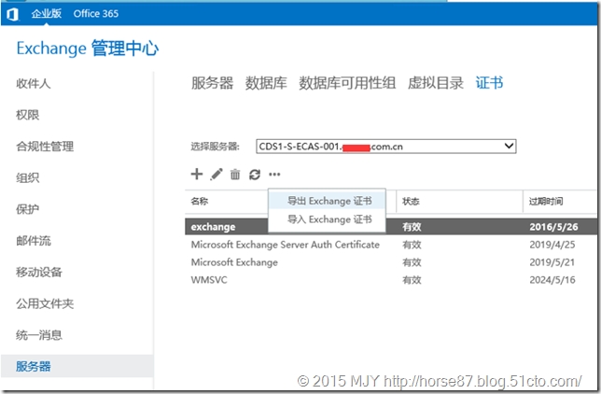Click the add (+) certificate icon
The image size is (601, 394).
196,175
